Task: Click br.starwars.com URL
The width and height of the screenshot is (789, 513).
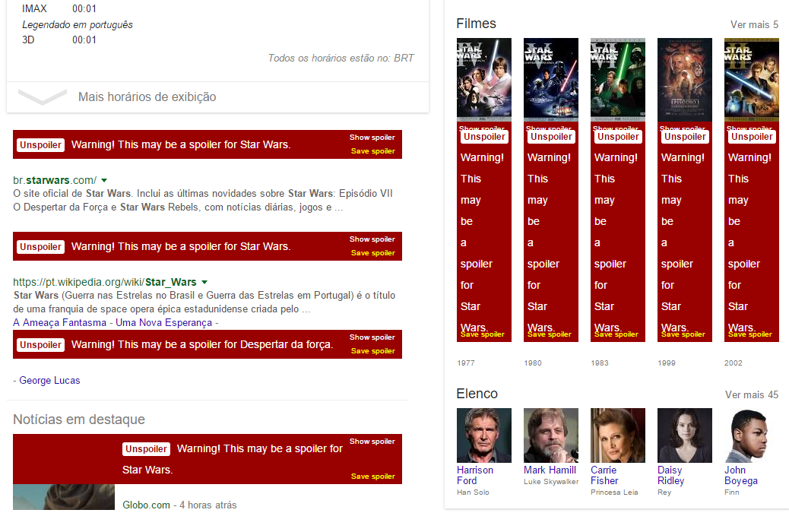Action: click(x=55, y=180)
